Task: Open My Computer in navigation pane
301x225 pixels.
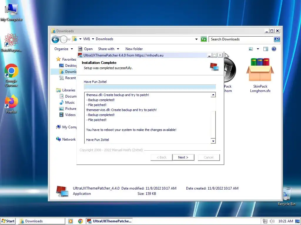Action: tap(66, 127)
